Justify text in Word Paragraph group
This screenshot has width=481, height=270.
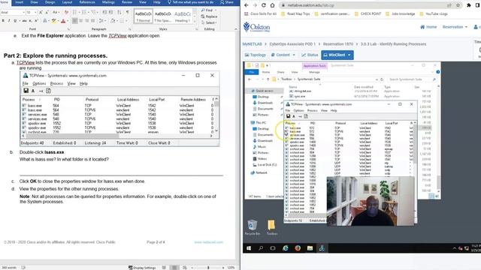point(92,21)
